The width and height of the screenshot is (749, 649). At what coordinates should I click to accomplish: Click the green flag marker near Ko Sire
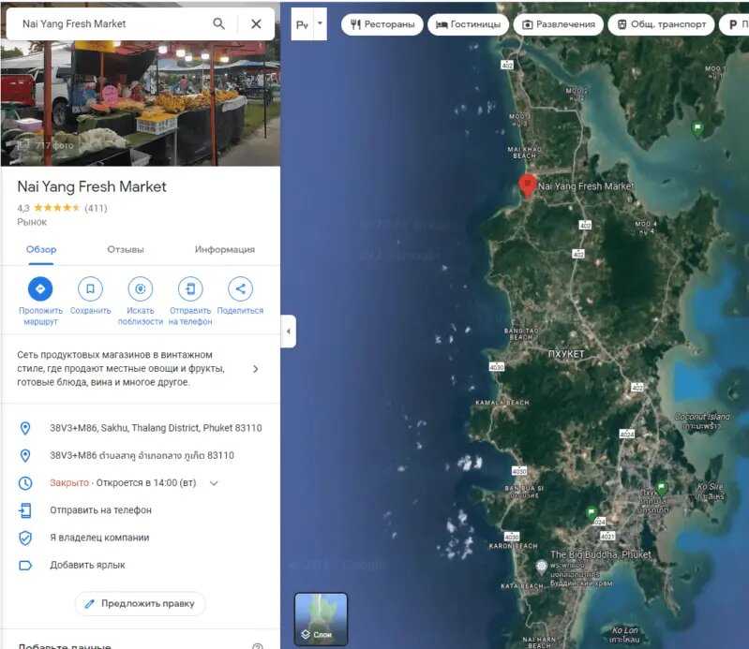click(x=662, y=488)
